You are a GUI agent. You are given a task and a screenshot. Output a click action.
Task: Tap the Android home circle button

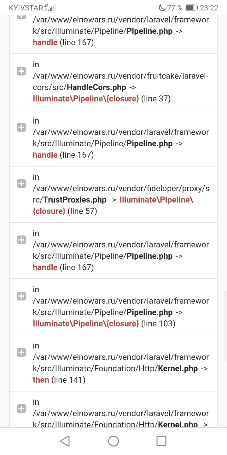coord(113,441)
